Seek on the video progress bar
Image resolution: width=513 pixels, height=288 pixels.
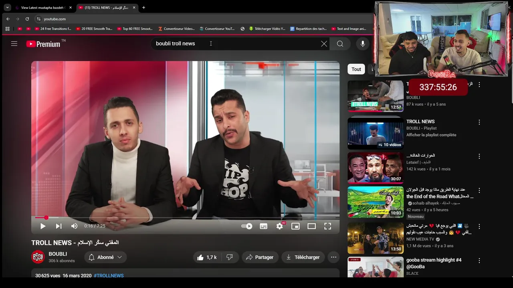click(x=185, y=218)
